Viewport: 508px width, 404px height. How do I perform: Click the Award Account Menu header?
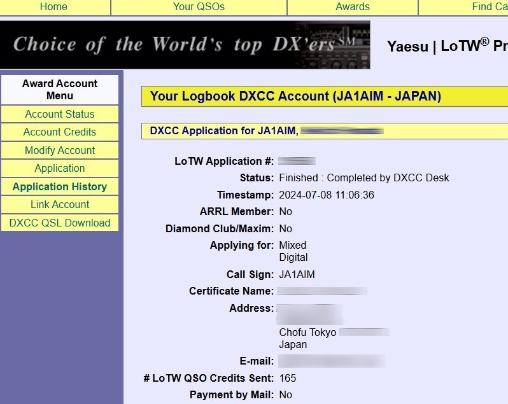pyautogui.click(x=60, y=90)
